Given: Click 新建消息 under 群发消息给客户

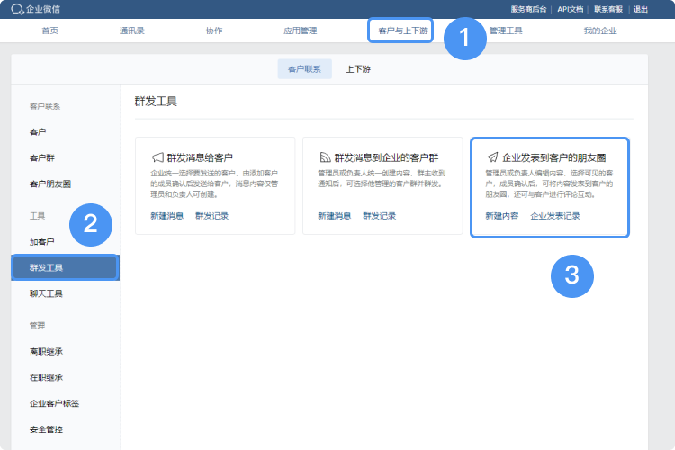Looking at the screenshot, I should click(166, 216).
